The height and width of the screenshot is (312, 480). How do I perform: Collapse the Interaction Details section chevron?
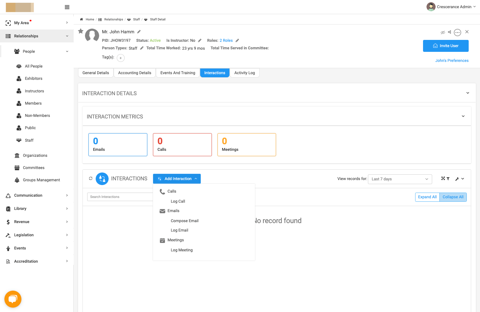click(468, 93)
